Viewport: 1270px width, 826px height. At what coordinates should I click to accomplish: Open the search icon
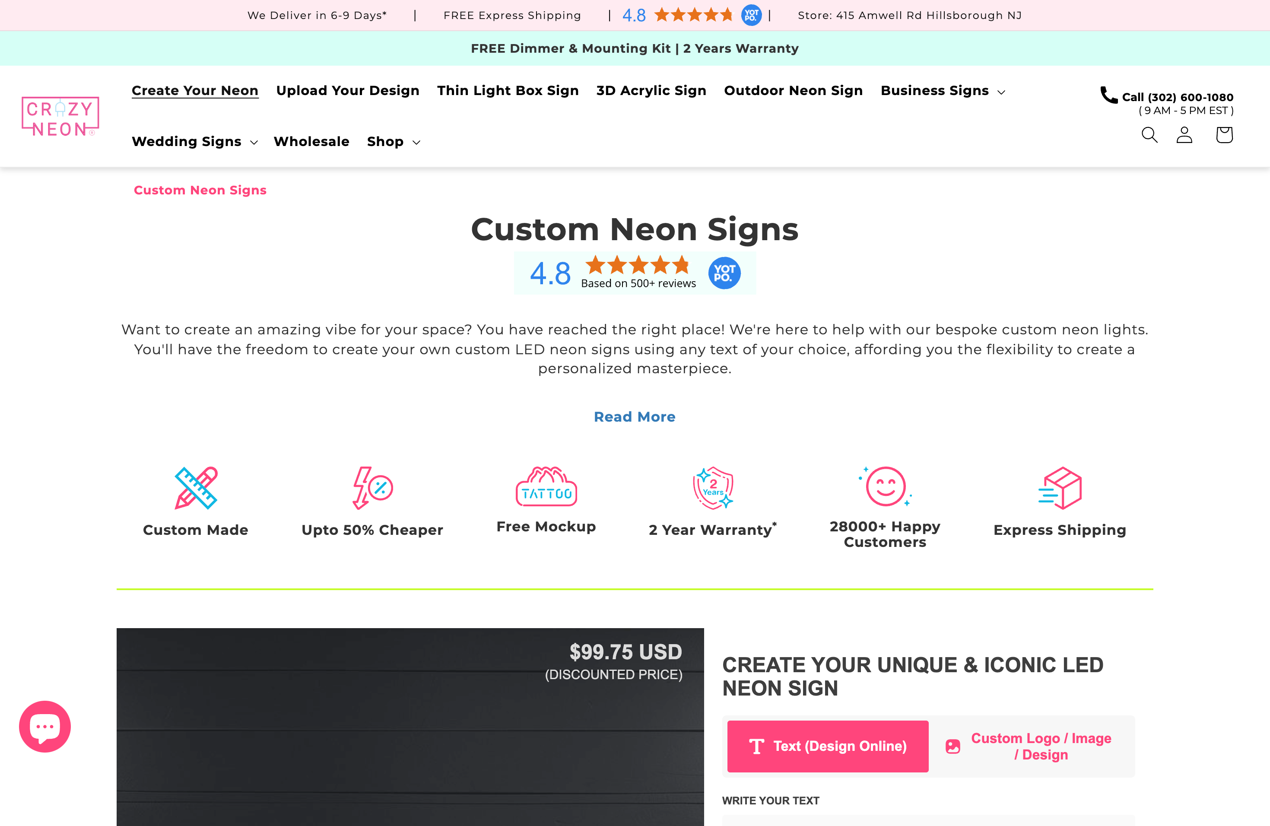pyautogui.click(x=1149, y=135)
